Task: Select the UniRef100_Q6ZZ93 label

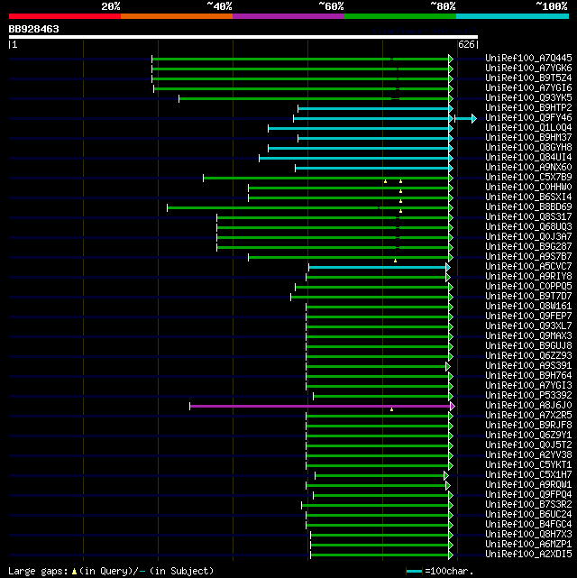Action: coord(528,356)
